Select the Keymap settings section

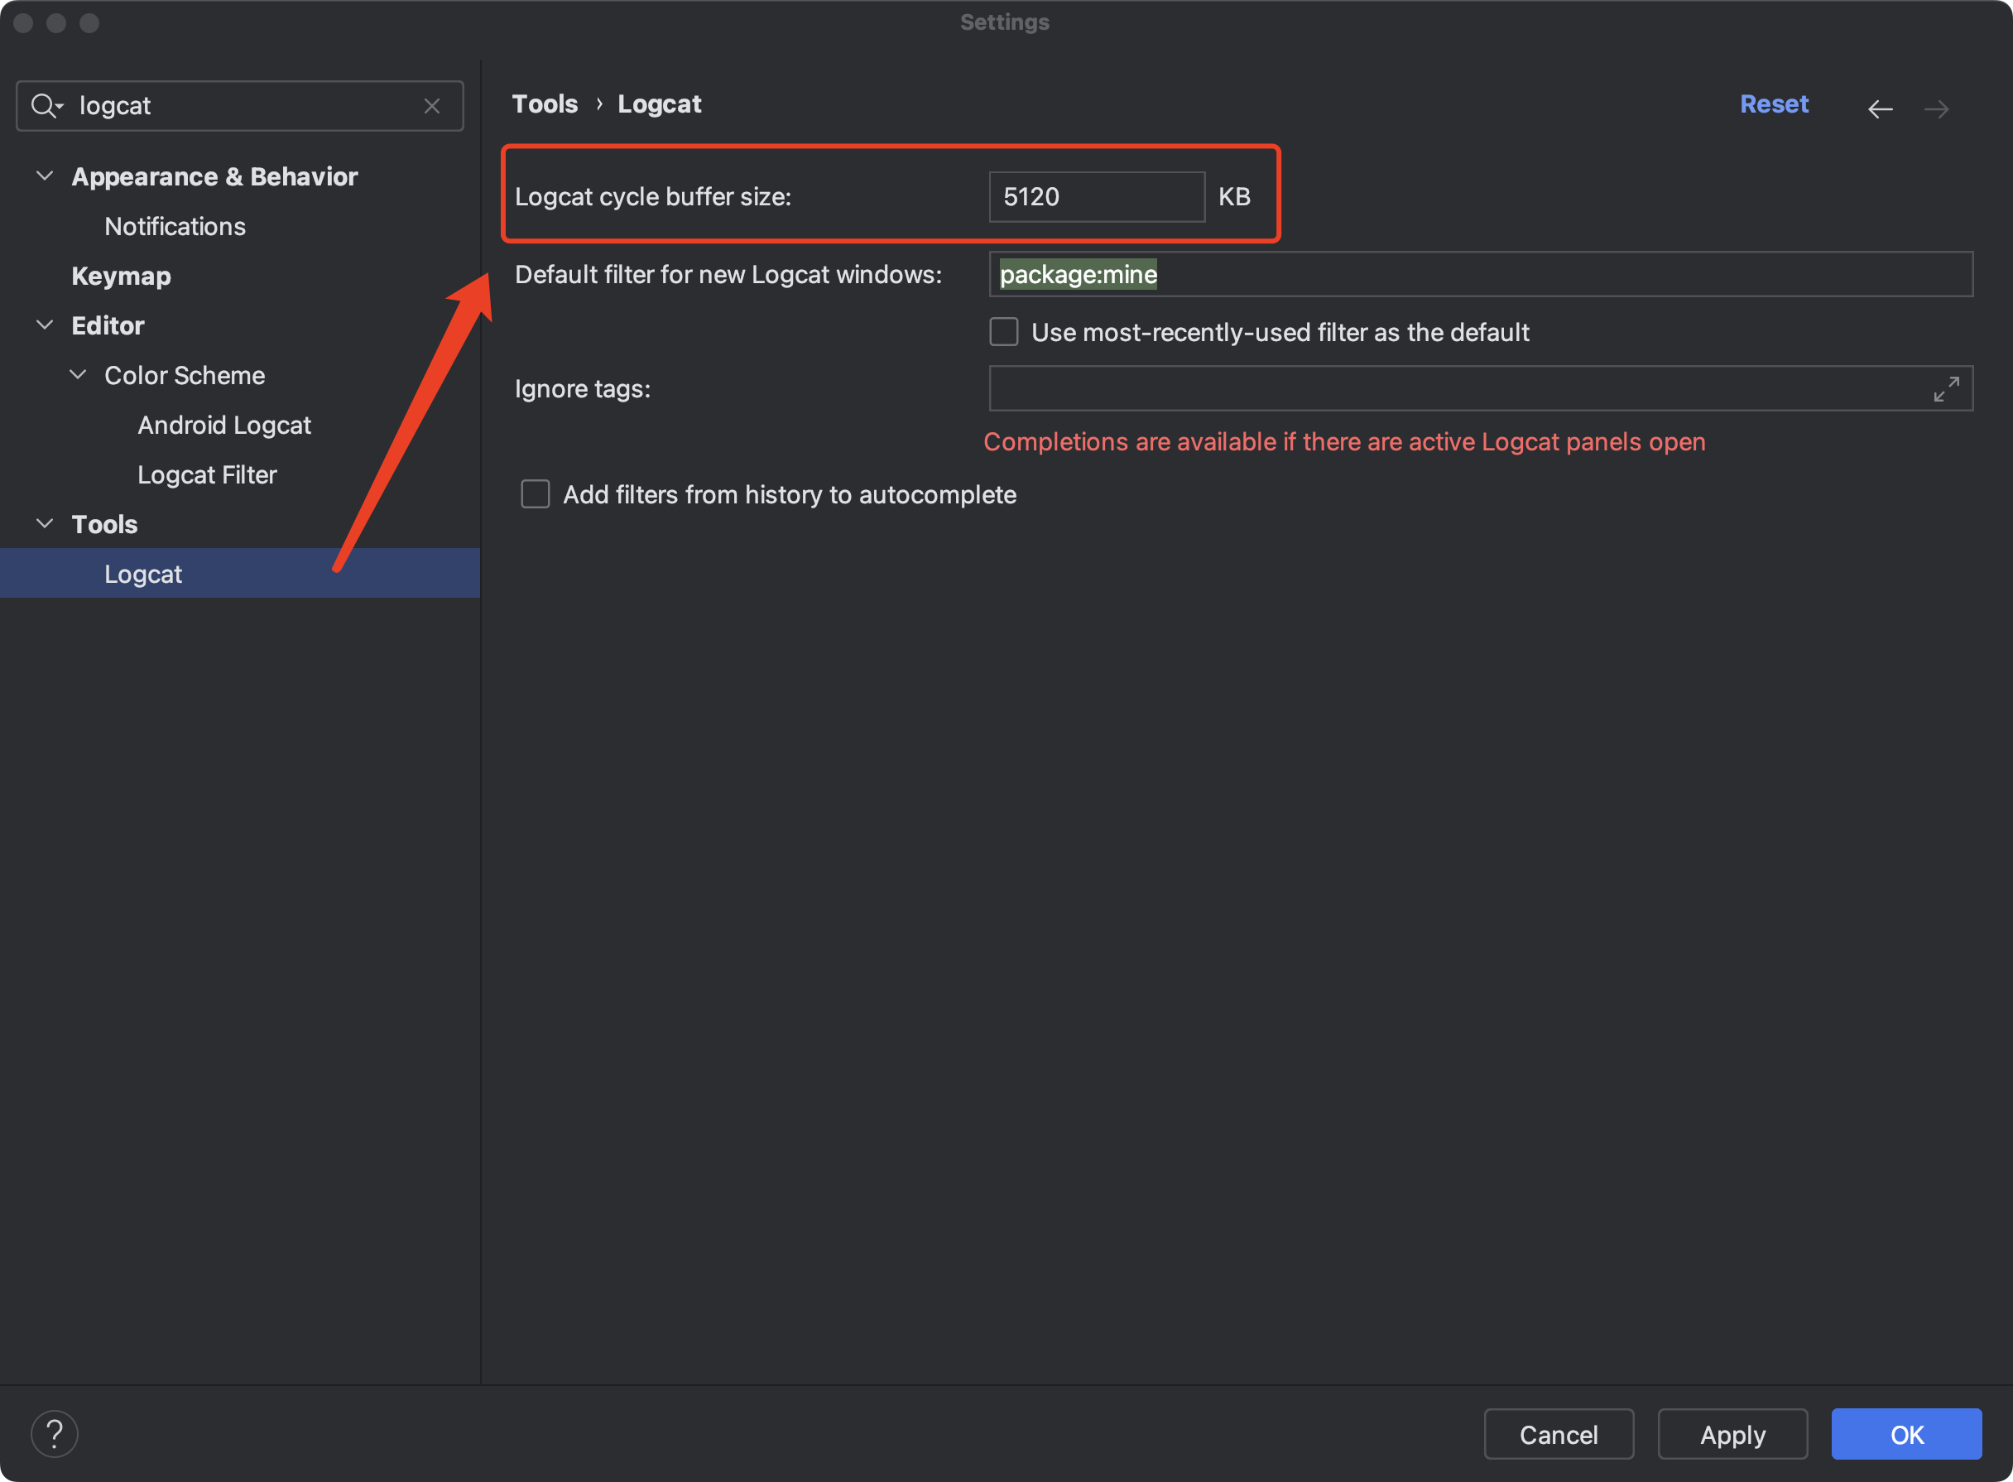pyautogui.click(x=122, y=275)
